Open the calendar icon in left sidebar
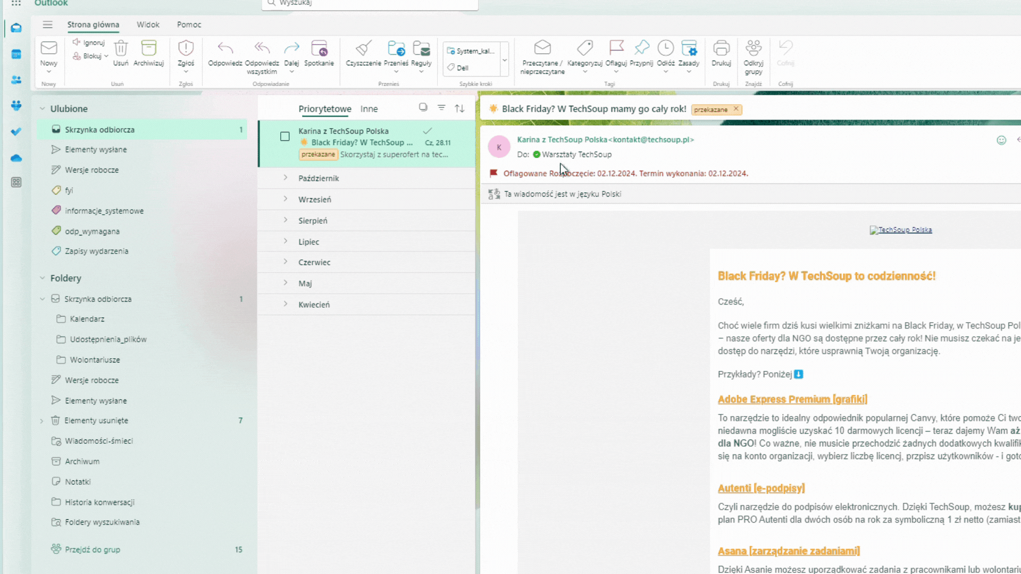Screen dimensions: 1021x574 [x=16, y=54]
